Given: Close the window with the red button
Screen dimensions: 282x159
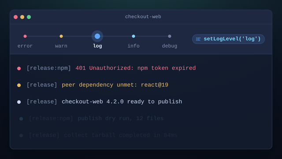Looking at the screenshot, I should 16,17.
